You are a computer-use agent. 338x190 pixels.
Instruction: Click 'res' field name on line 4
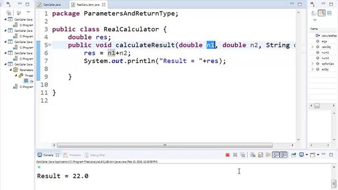[101, 37]
